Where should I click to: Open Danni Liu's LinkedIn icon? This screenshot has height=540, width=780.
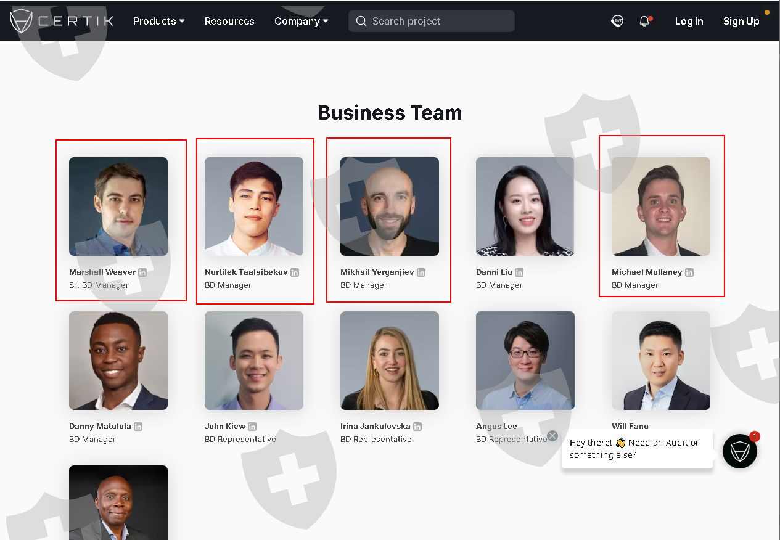(x=519, y=272)
